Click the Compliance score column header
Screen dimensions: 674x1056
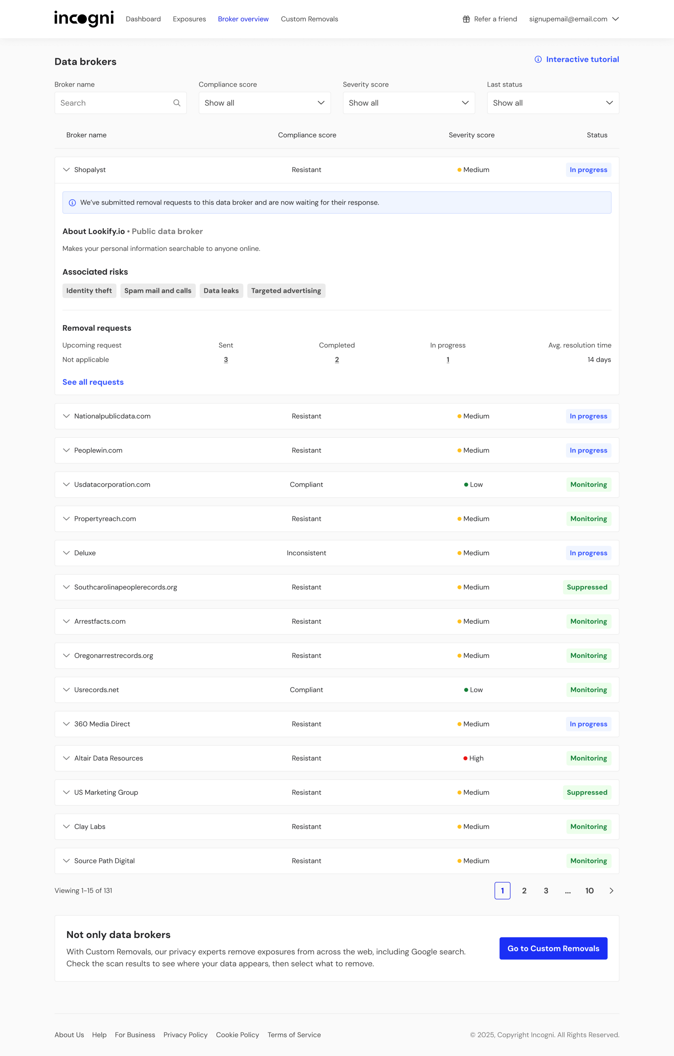tap(307, 135)
